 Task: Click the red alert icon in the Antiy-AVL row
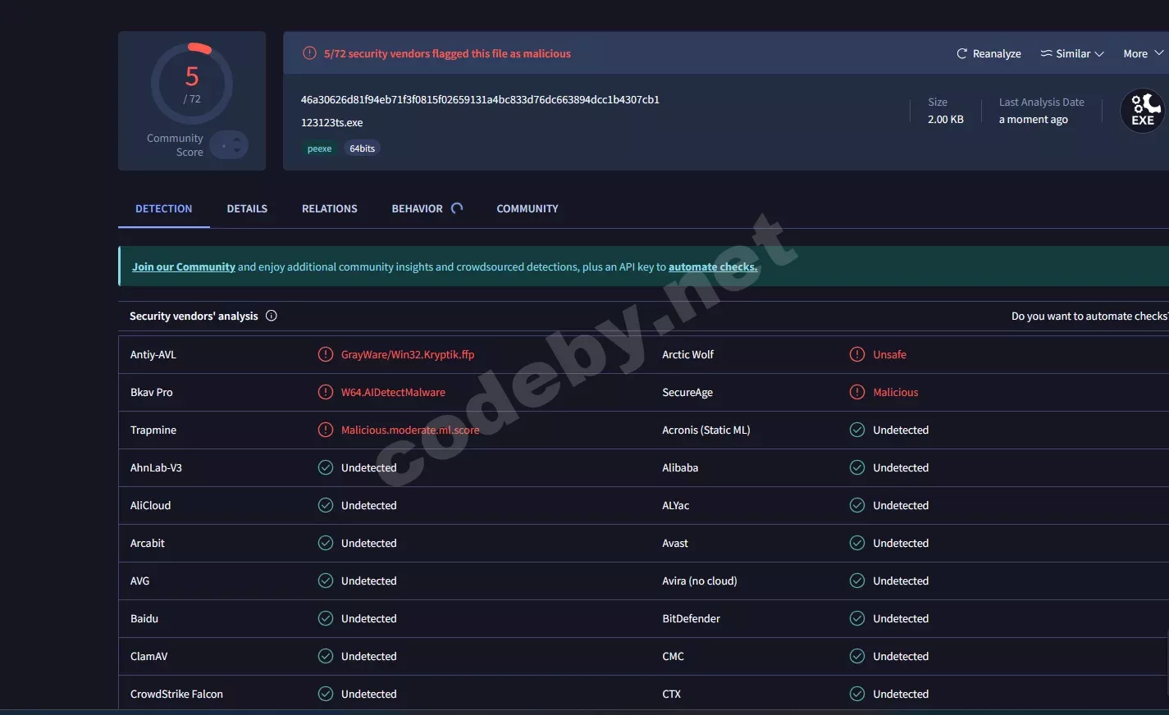pos(326,354)
